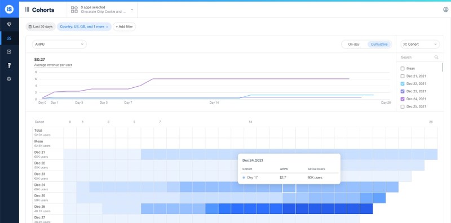Uncheck the Dec 22, 2021 checkbox
Screen dimensions: 451x223
(403, 83)
